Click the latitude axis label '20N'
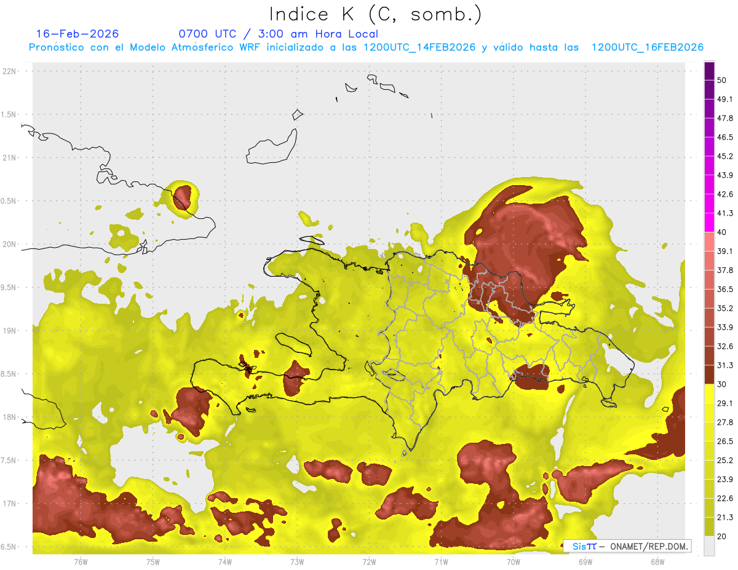The width and height of the screenshot is (738, 570). tap(10, 244)
